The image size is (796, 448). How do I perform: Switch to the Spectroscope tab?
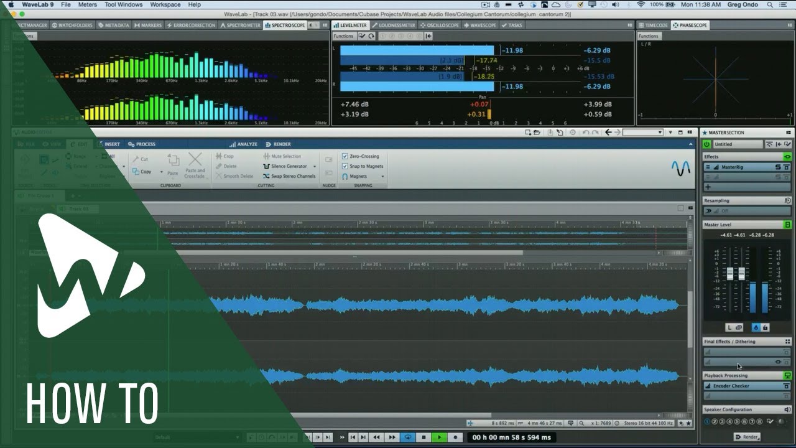(285, 26)
